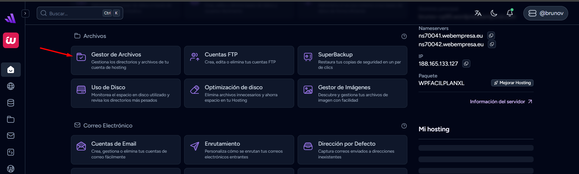Open the globe domains icon in sidebar

[x=11, y=86]
